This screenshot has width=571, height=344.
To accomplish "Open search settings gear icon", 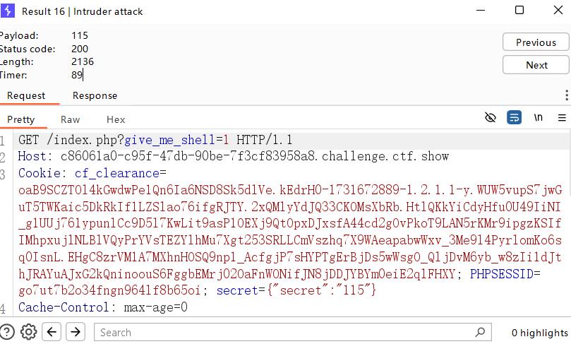I will pyautogui.click(x=28, y=332).
